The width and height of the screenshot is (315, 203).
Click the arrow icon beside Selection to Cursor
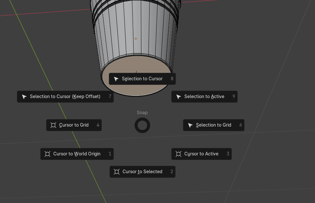[x=116, y=79]
